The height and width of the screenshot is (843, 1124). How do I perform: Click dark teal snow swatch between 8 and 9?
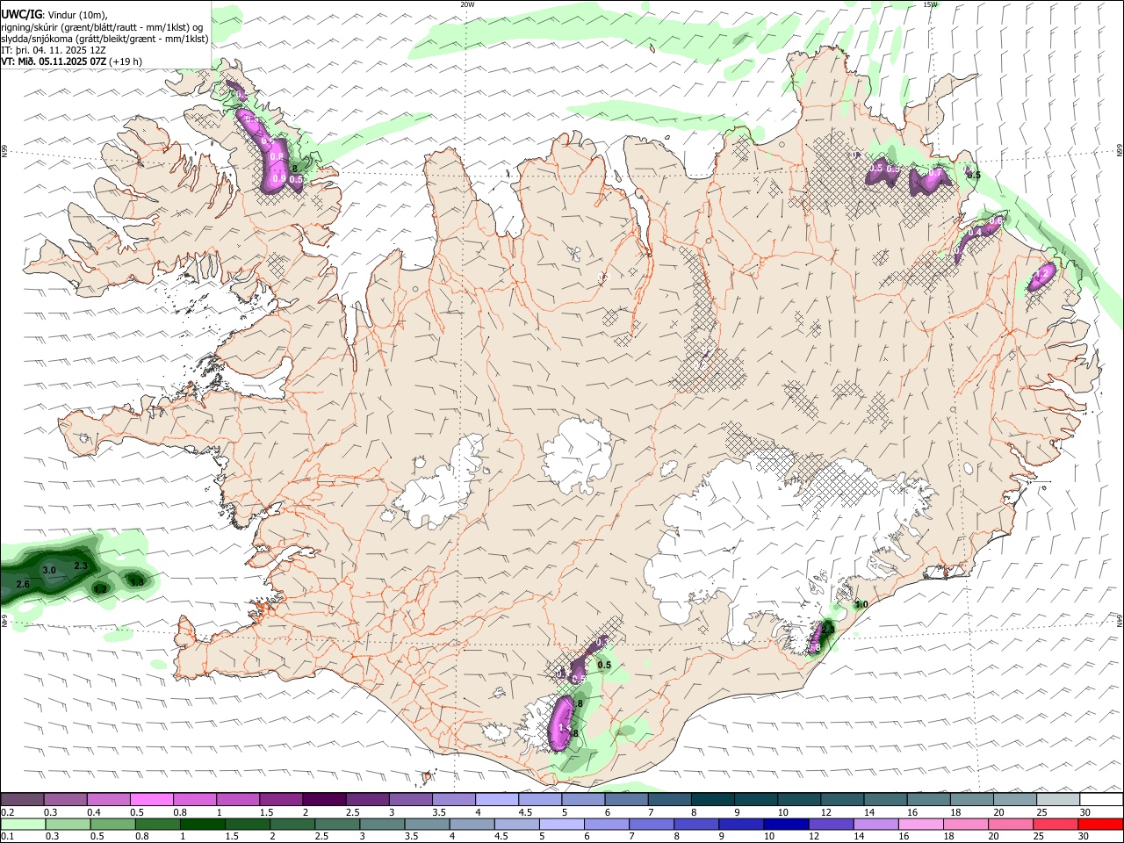click(712, 799)
